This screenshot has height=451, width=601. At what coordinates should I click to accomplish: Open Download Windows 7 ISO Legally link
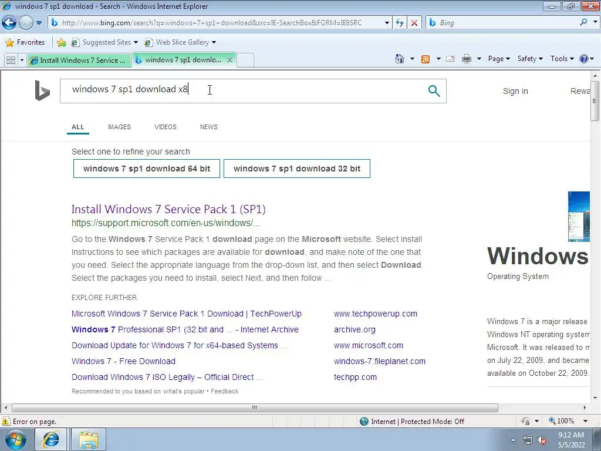pos(167,378)
